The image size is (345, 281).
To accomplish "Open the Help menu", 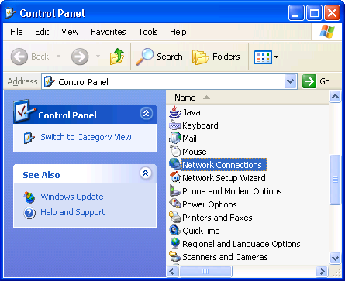I will (178, 32).
